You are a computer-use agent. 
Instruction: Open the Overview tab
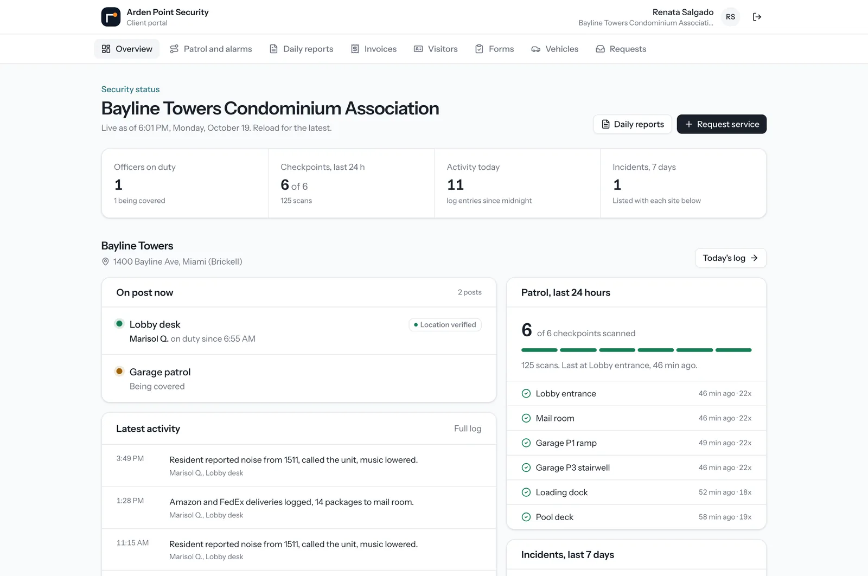point(127,49)
